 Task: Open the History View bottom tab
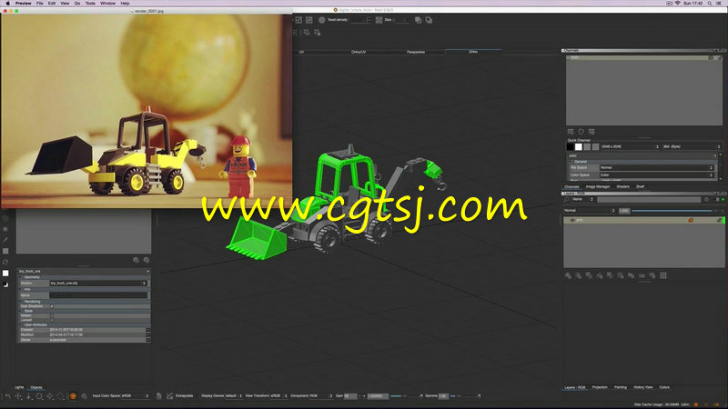click(x=643, y=387)
